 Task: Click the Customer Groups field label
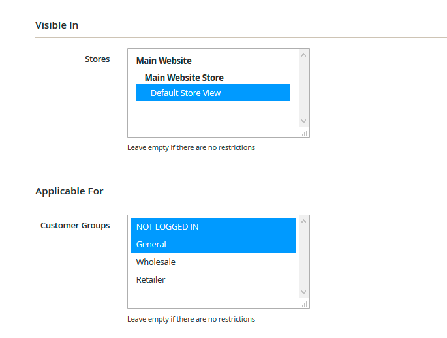coord(75,226)
